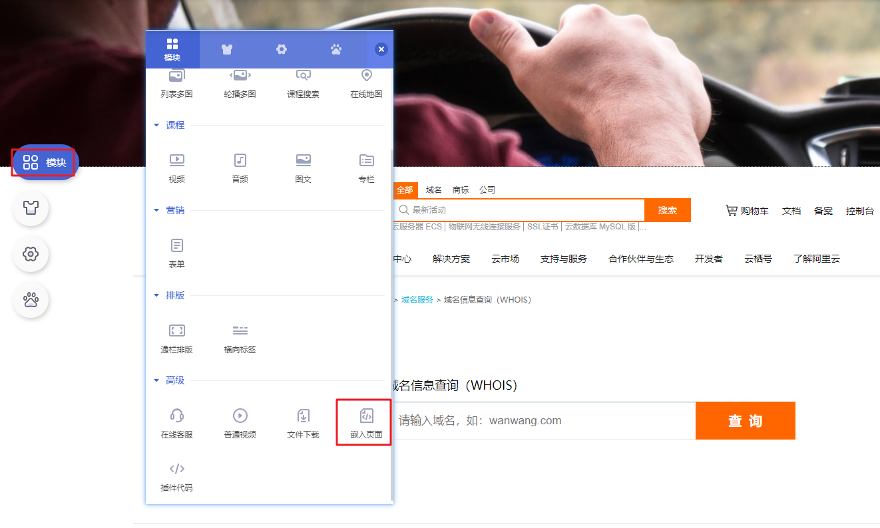Open the 备案 link
880x528 pixels.
(x=823, y=211)
